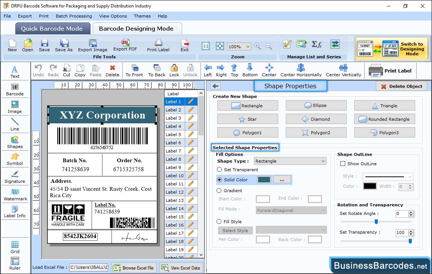The width and height of the screenshot is (432, 274).
Task: Click the Solid Color teal swatch
Action: (264, 179)
